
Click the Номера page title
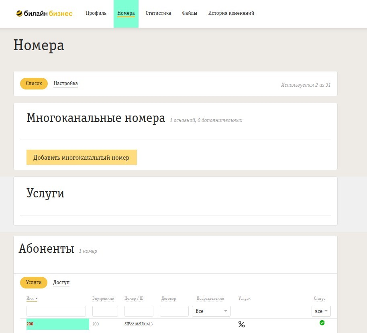click(x=39, y=45)
